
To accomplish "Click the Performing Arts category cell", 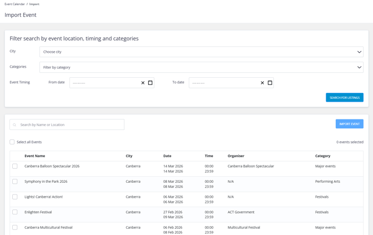I will point(327,181).
